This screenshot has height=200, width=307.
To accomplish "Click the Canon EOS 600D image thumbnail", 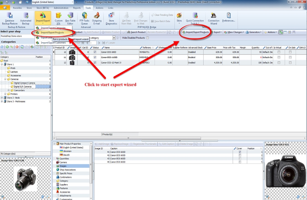I will 72,52.
